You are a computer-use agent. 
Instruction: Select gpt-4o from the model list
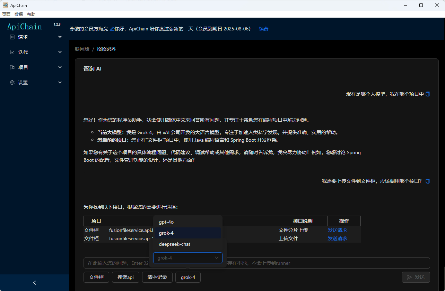click(166, 222)
